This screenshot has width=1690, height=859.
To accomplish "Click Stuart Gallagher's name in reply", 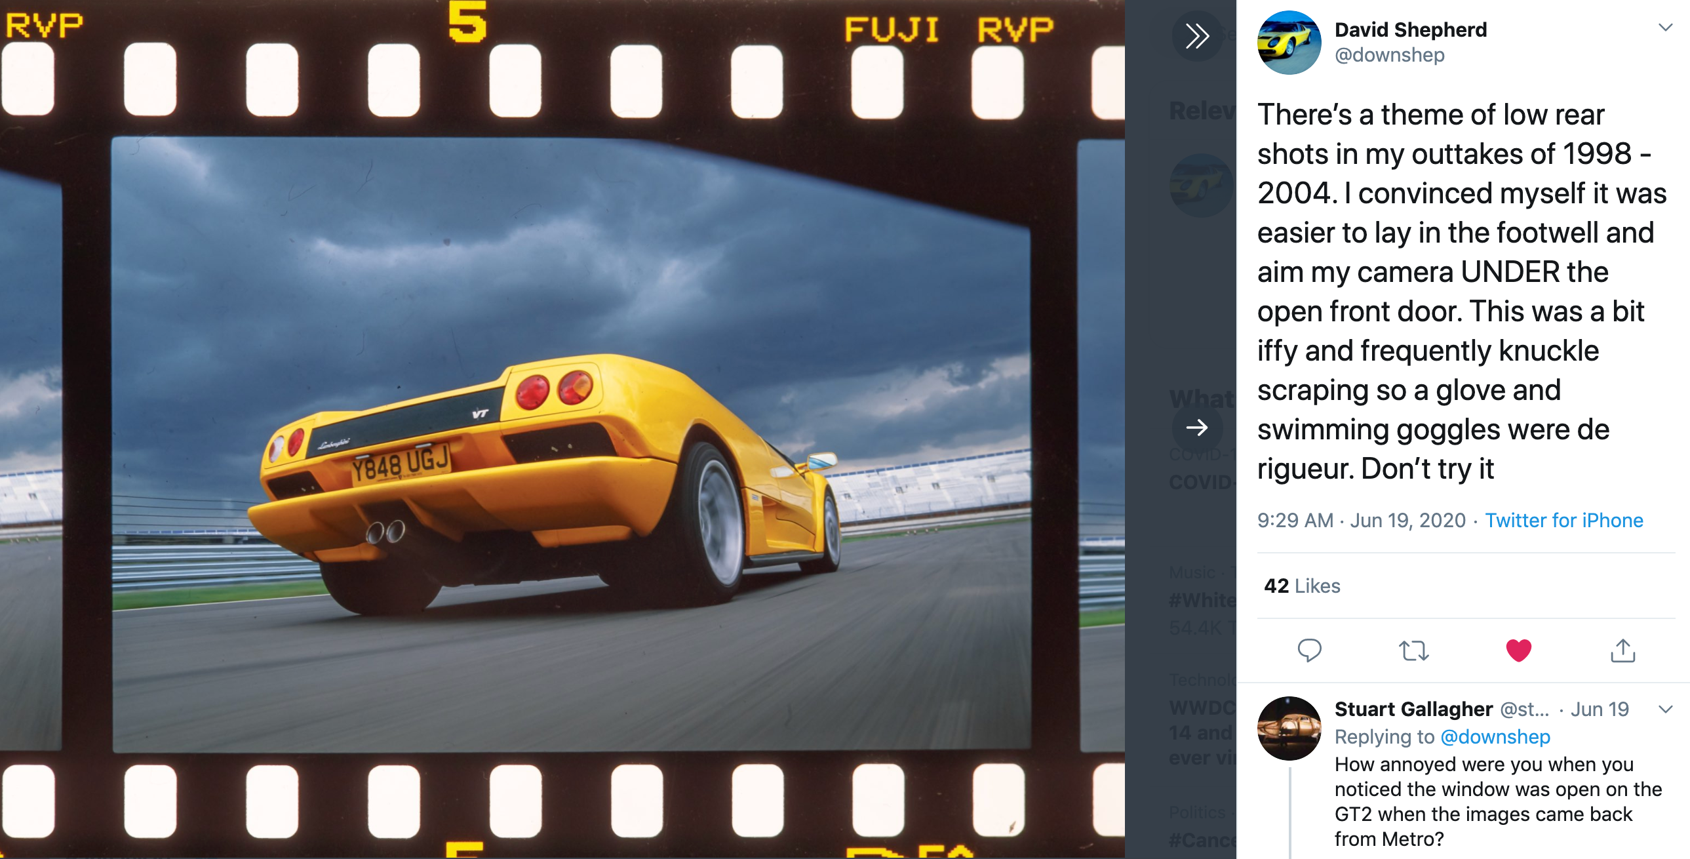I will 1413,709.
